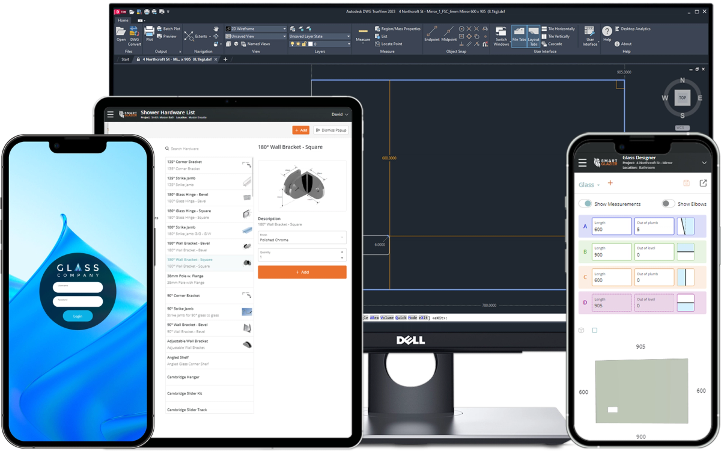Tick the checkbox below panel D

(x=595, y=330)
